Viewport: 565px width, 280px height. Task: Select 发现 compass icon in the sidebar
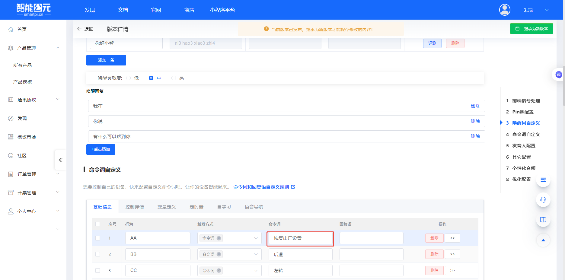(11, 118)
